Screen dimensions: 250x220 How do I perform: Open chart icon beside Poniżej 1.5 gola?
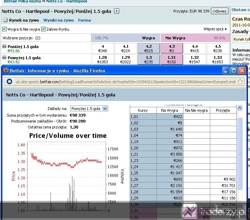pos(4,46)
